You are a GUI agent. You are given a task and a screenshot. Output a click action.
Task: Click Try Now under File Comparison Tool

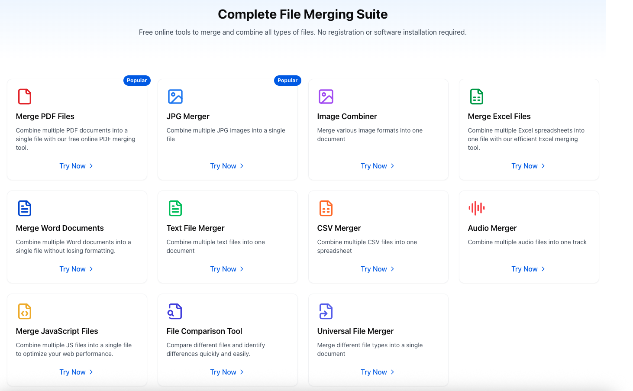point(227,372)
